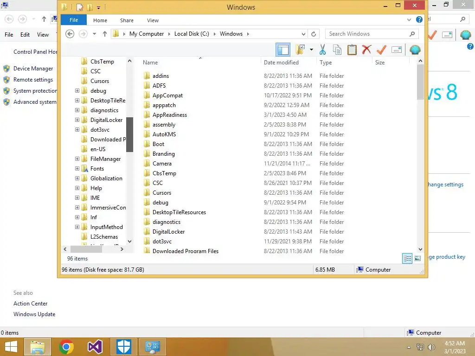Viewport: 475px width, 356px height.
Task: Open the recent locations dropdown arrow
Action: click(x=94, y=34)
